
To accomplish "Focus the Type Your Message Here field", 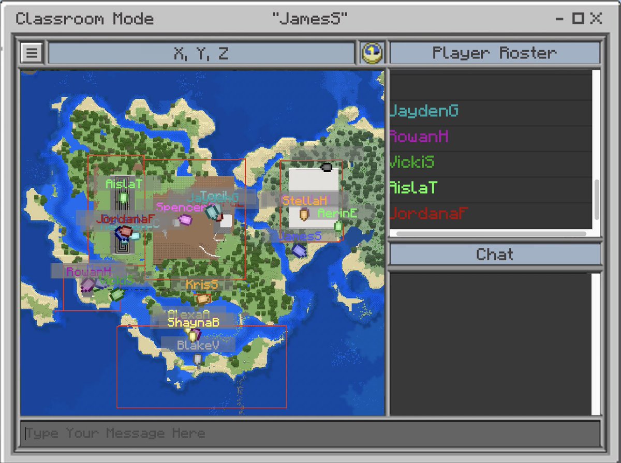I will 310,434.
